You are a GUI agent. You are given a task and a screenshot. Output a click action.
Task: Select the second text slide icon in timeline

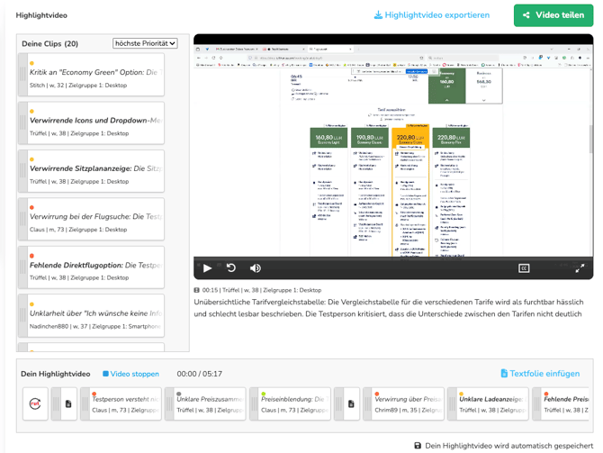(351, 404)
